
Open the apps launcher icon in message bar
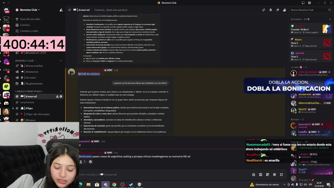click(x=281, y=175)
